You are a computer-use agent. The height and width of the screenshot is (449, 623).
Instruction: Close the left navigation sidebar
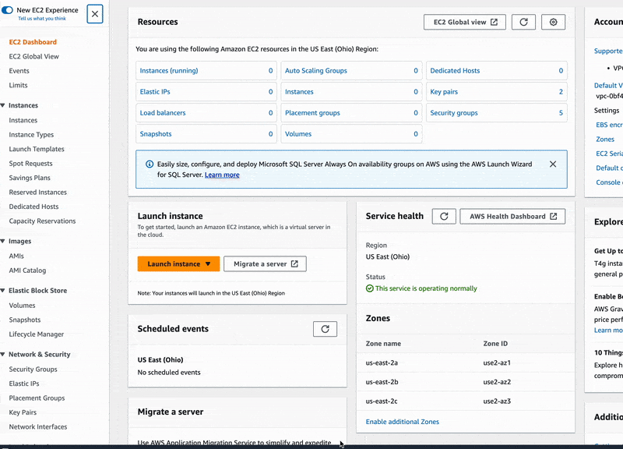point(94,14)
